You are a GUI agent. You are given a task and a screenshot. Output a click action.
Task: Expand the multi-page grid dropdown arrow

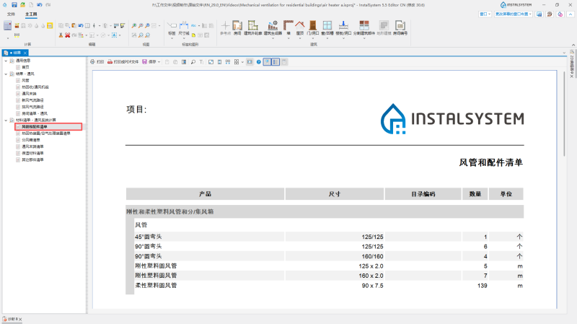(242, 62)
